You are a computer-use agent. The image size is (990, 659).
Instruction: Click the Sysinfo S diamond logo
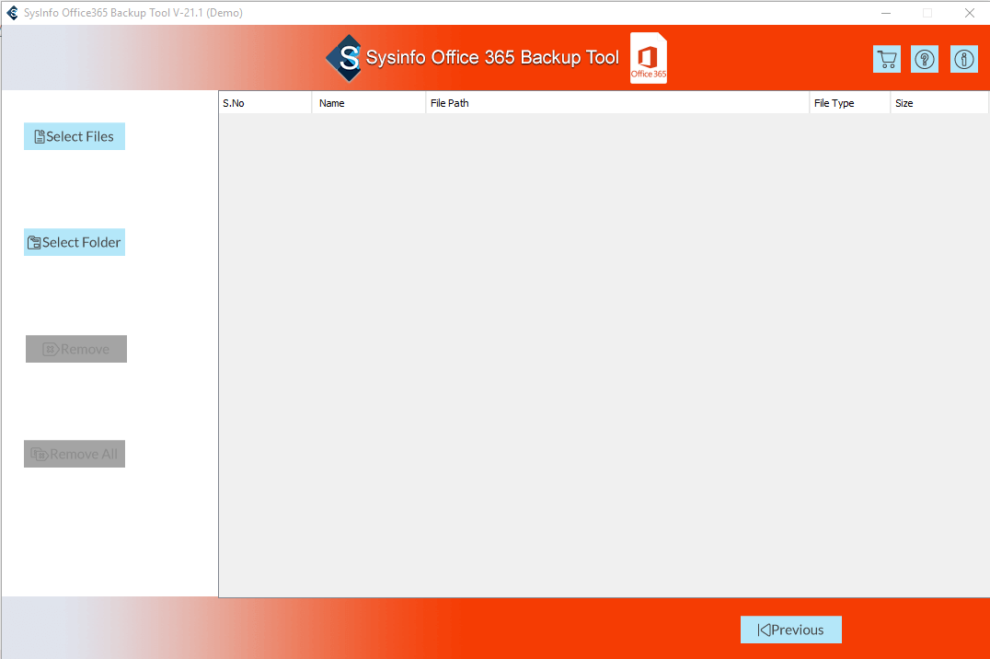[x=343, y=58]
